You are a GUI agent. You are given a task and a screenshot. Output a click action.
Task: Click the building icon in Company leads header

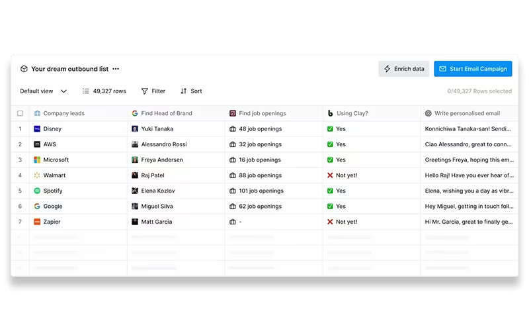pyautogui.click(x=37, y=113)
